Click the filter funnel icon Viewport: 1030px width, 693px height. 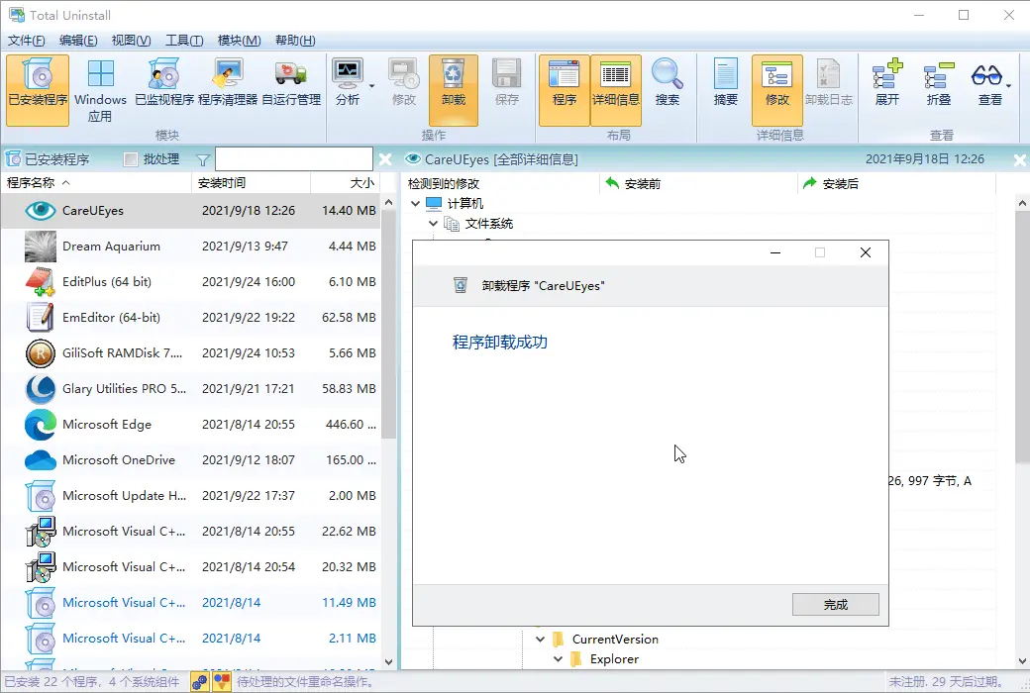pos(203,160)
